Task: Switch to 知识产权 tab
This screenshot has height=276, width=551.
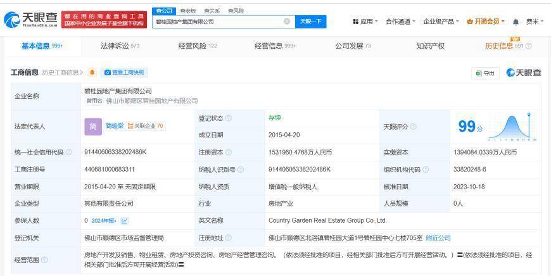Action: 431,46
